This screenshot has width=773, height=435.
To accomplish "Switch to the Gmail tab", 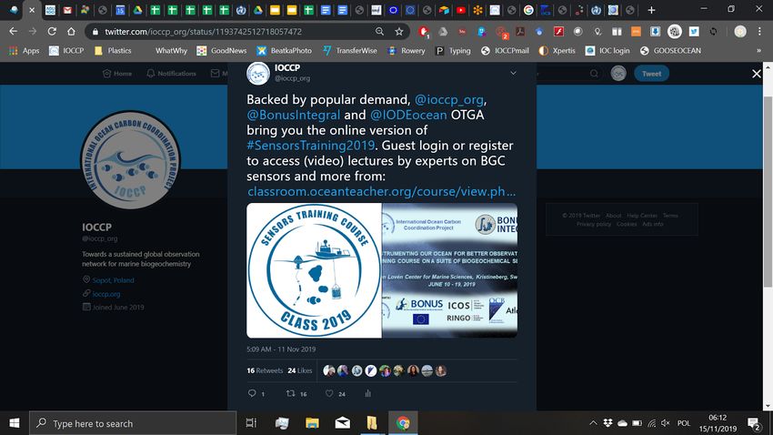I will [67, 10].
